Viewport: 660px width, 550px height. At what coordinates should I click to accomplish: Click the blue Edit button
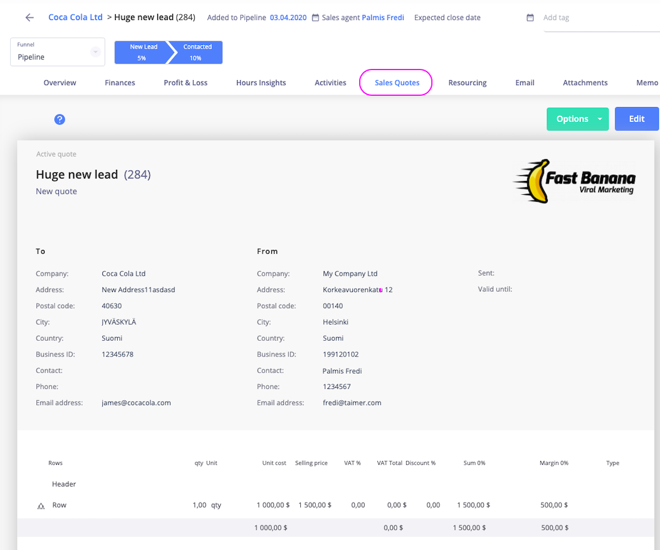click(636, 119)
